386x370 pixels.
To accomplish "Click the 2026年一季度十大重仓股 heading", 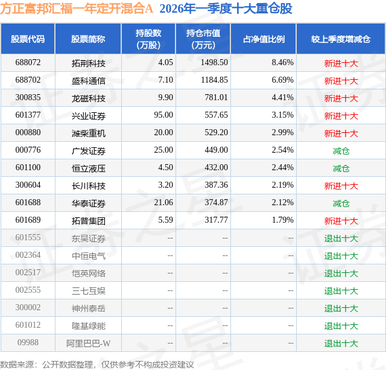I will point(226,8).
